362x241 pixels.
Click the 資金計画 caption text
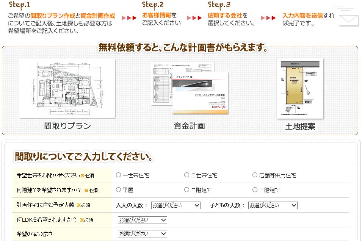[189, 126]
